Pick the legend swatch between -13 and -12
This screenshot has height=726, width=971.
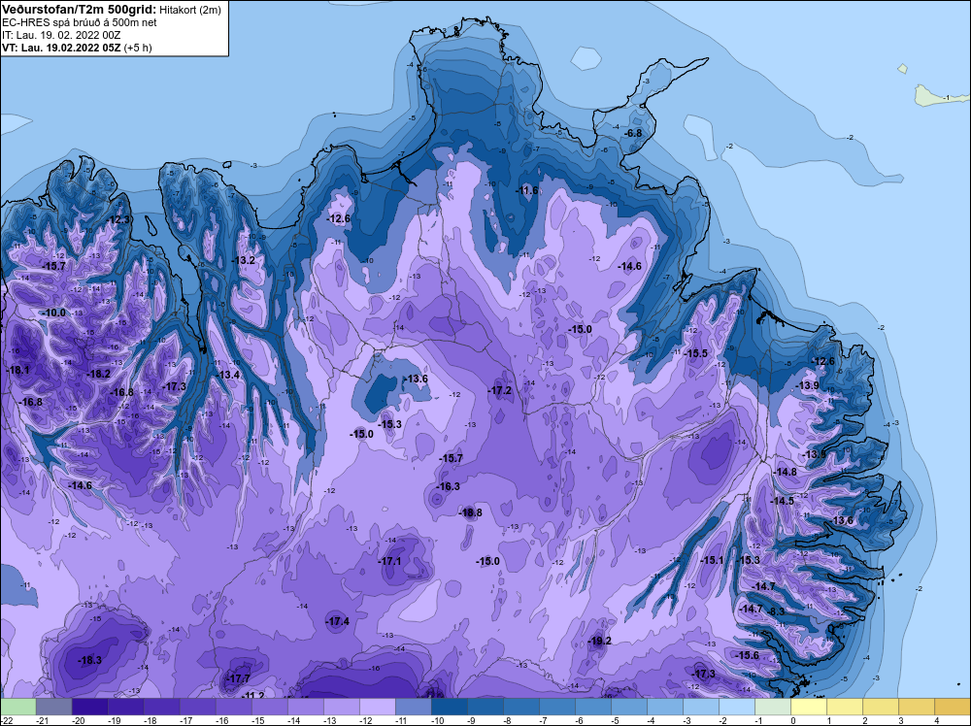(x=341, y=707)
